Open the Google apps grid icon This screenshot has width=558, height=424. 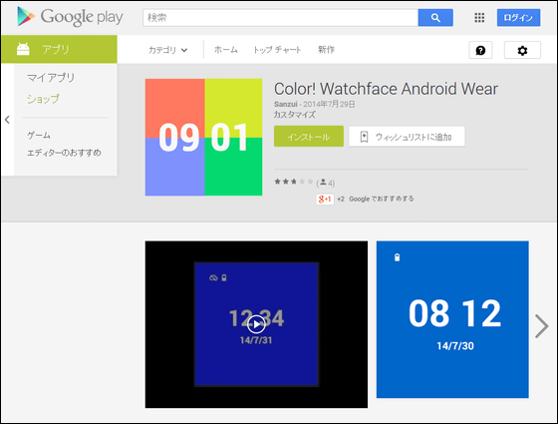coord(479,18)
